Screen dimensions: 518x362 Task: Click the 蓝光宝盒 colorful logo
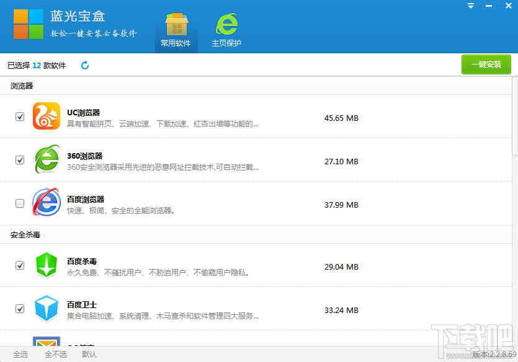[29, 24]
